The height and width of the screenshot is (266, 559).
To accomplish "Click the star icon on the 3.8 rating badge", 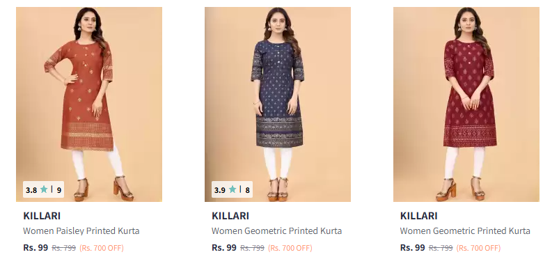I will pyautogui.click(x=44, y=189).
